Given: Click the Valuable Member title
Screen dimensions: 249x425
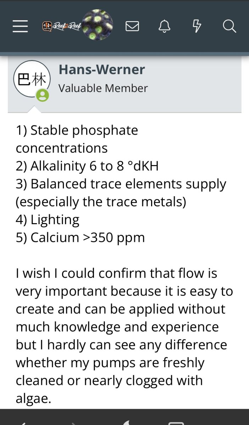Looking at the screenshot, I should pyautogui.click(x=103, y=88).
